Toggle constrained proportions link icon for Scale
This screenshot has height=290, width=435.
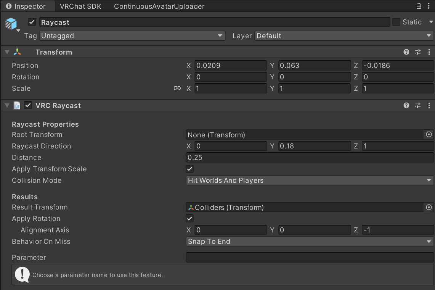177,88
